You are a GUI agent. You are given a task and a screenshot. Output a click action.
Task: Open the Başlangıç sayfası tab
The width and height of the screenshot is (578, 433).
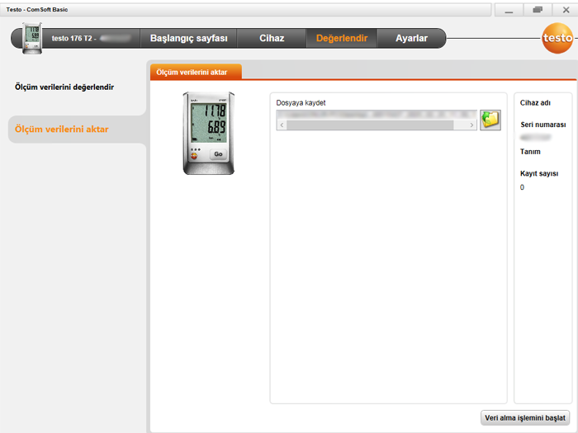pos(188,39)
